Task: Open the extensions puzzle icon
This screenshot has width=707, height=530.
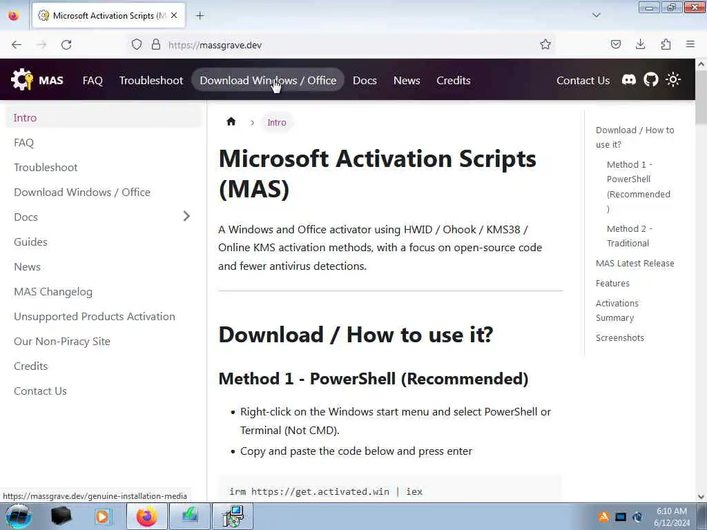Action: (666, 44)
